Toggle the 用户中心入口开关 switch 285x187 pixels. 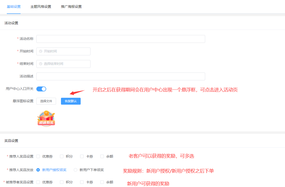[41, 89]
